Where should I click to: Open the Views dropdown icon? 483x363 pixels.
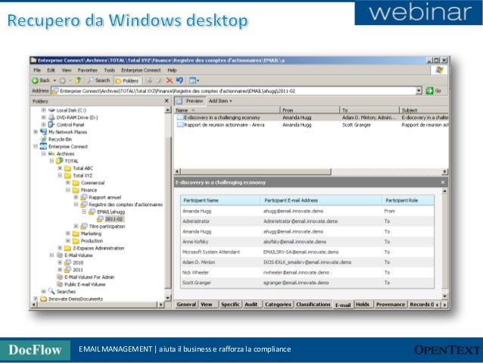point(194,80)
